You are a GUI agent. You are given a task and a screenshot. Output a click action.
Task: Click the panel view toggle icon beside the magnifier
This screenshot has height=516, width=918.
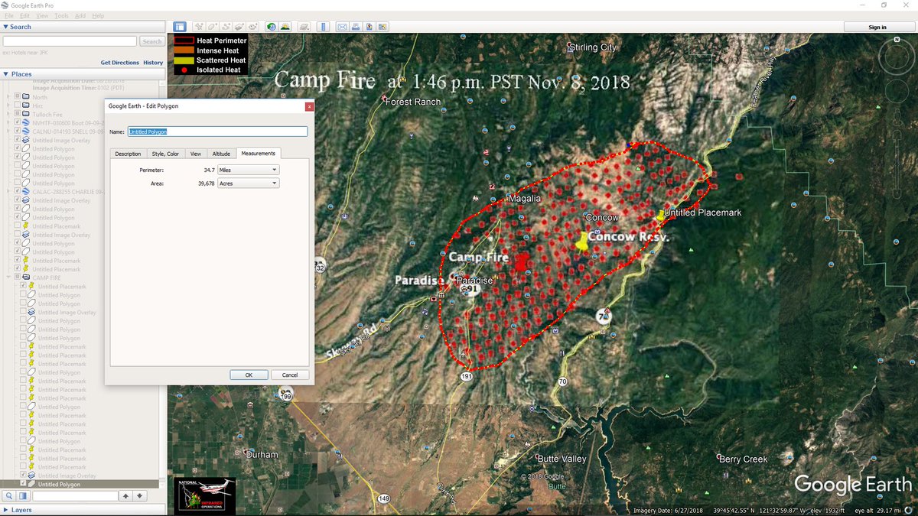coord(23,496)
